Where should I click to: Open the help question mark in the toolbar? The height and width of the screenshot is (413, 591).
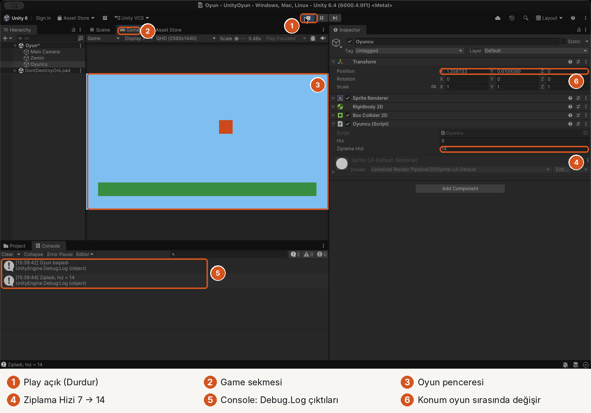(573, 18)
